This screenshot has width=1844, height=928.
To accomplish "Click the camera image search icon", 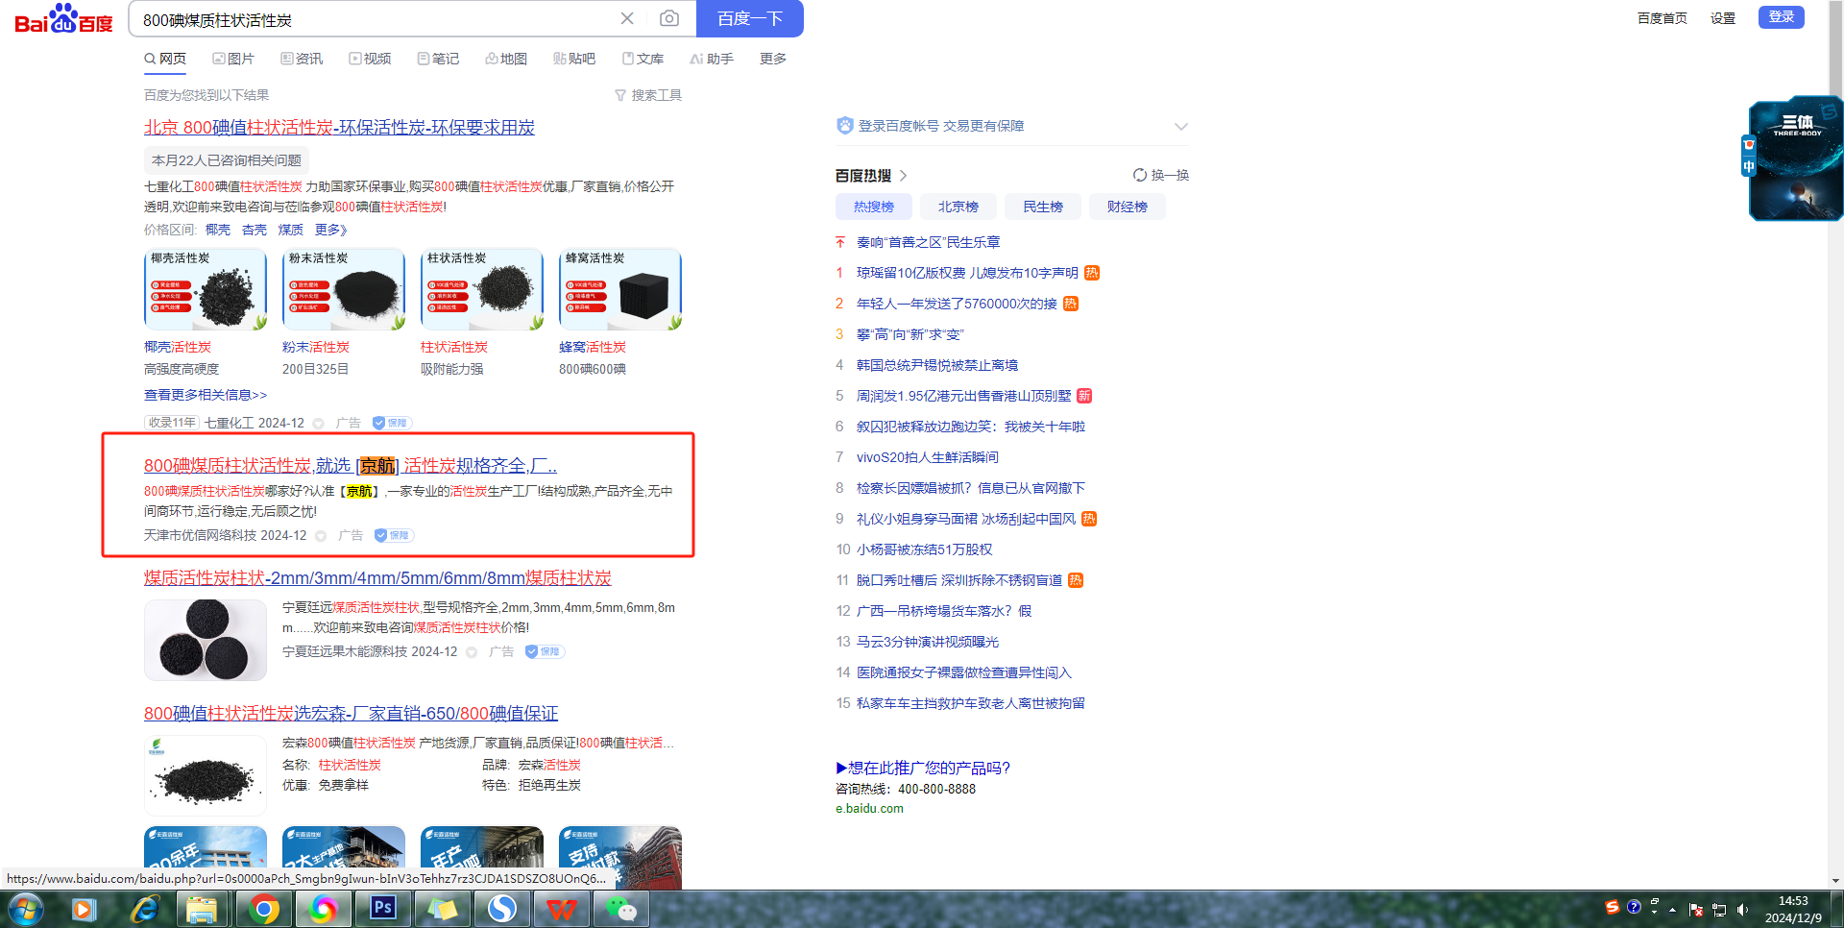I will [669, 18].
